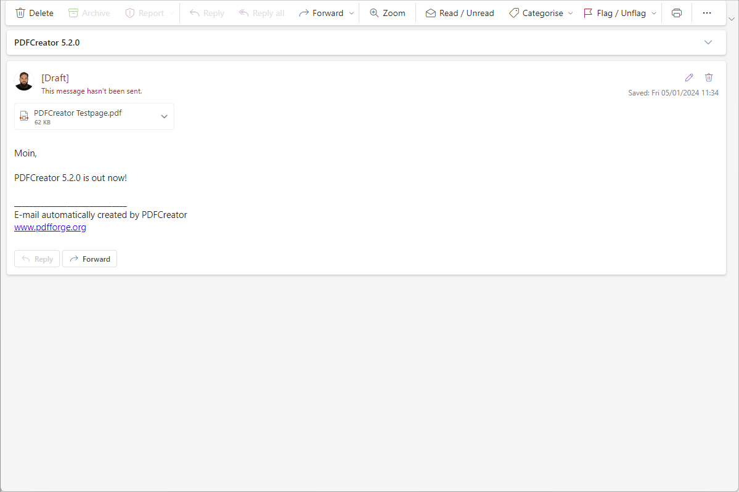The image size is (739, 492).
Task: Click the Archive button in toolbar
Action: click(89, 13)
